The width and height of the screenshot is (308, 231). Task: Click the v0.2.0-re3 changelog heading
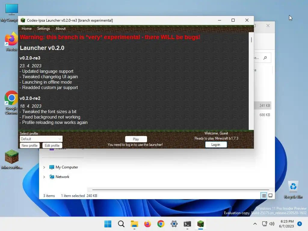(x=30, y=58)
